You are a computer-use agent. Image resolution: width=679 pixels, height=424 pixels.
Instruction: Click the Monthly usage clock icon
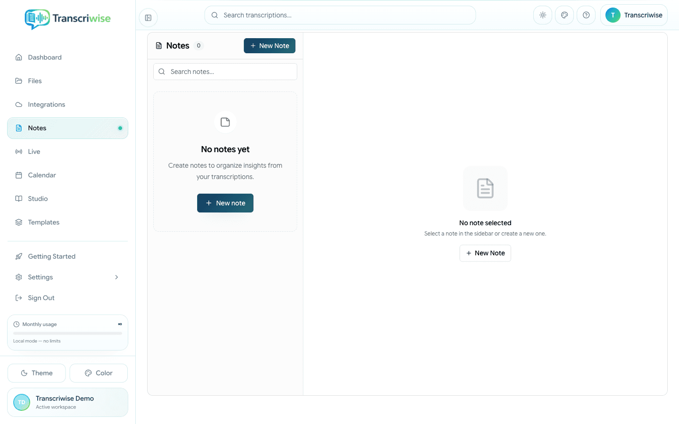click(17, 324)
